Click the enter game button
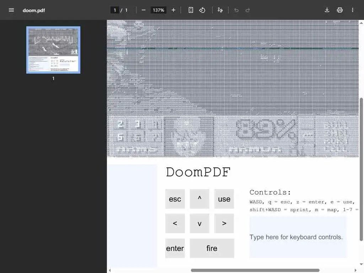This screenshot has height=273, width=364. coord(175,248)
